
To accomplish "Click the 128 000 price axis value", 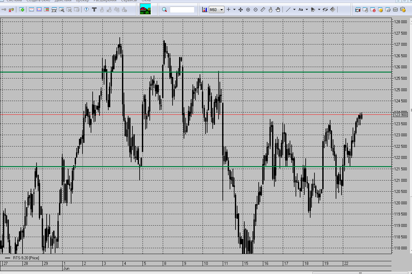I will [x=401, y=22].
